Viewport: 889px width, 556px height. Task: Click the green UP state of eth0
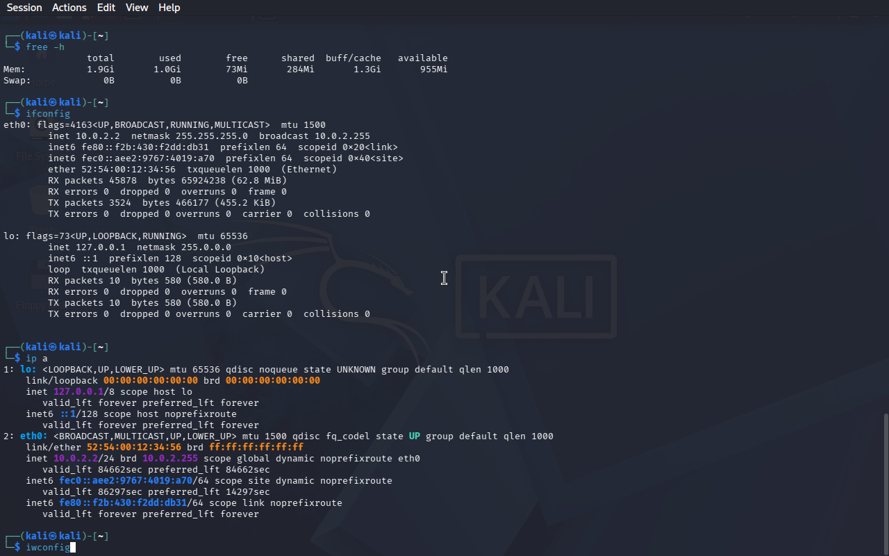[x=415, y=436]
